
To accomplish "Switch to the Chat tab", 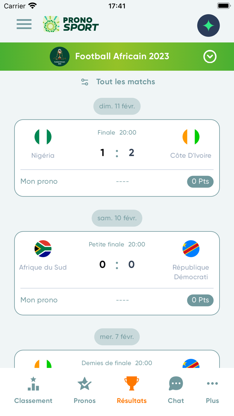I will pos(175,390).
